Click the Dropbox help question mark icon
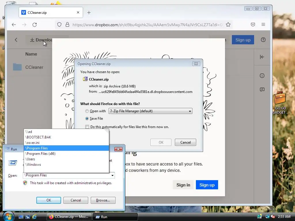The height and width of the screenshot is (221, 295). tap(263, 40)
